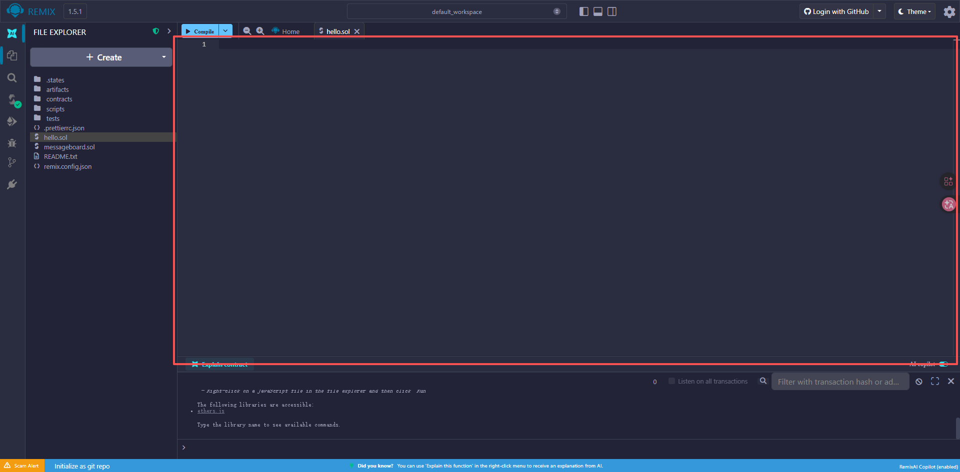The width and height of the screenshot is (960, 472).
Task: Toggle the right side panel layout icon
Action: tap(611, 11)
